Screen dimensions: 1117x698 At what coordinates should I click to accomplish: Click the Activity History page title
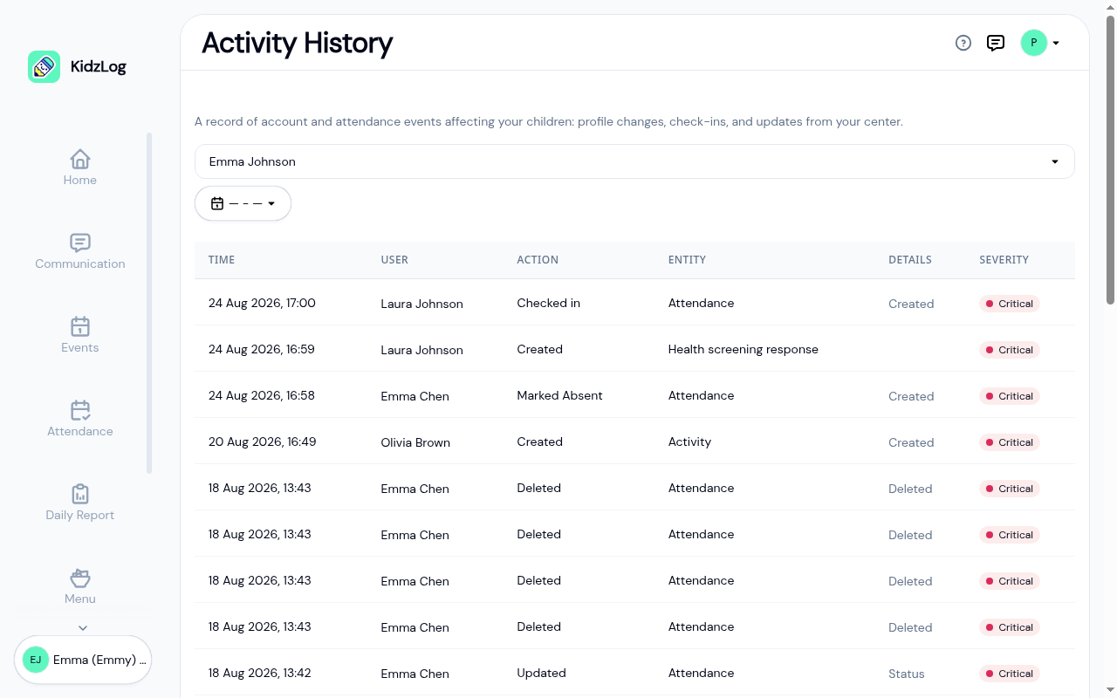click(x=298, y=43)
